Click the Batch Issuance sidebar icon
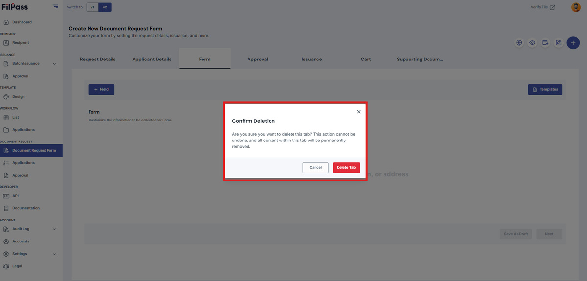Screen dimensions: 587x281 [x=6, y=64]
